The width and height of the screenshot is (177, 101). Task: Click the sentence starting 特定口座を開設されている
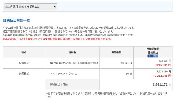58,31
